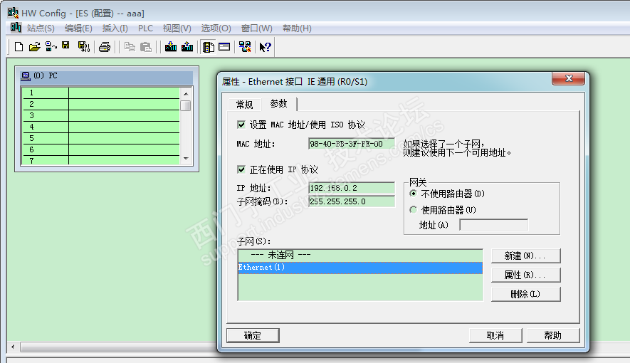
Task: Open the 插入(I) menu
Action: point(115,28)
